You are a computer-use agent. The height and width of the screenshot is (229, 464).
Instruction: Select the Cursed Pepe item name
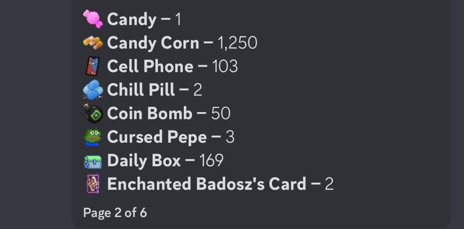pos(157,137)
